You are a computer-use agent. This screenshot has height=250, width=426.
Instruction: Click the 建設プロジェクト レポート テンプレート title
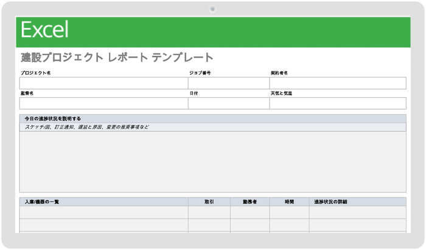click(117, 58)
